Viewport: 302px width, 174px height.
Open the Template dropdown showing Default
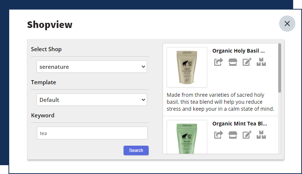coord(92,100)
